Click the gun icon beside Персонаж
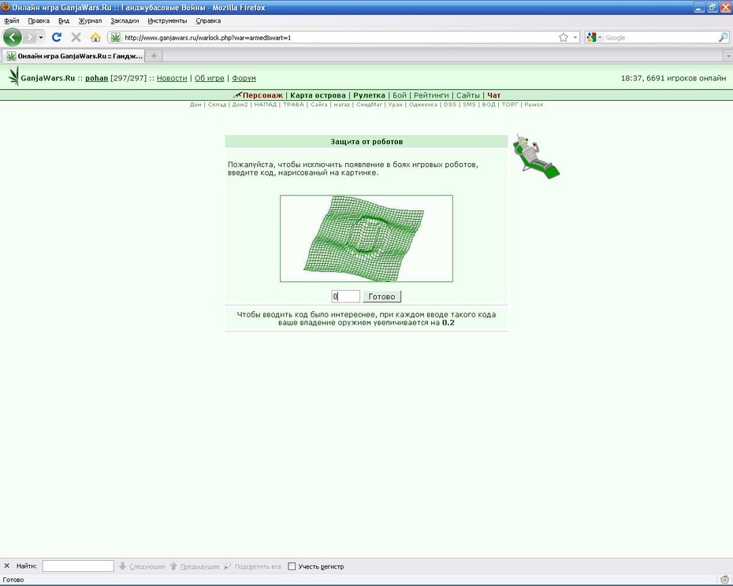733x586 pixels. click(x=237, y=95)
